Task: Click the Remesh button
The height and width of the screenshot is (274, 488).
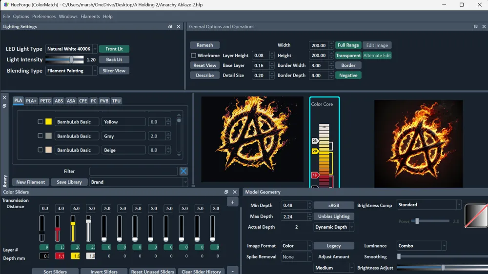Action: 205,45
